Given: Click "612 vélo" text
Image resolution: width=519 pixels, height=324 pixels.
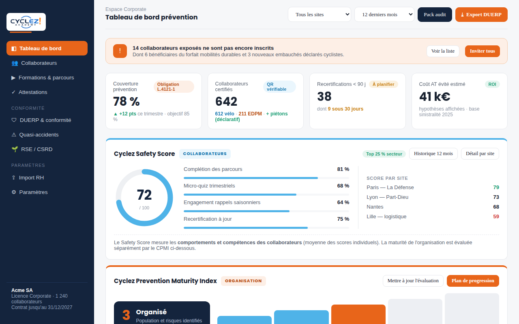Looking at the screenshot, I should coord(225,114).
